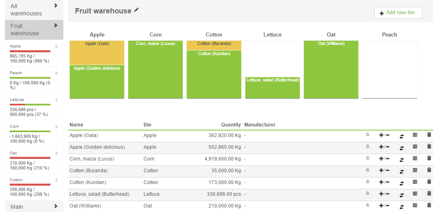
Task: Click the Oat capacity progress bar in sidebar
Action: [x=30, y=158]
